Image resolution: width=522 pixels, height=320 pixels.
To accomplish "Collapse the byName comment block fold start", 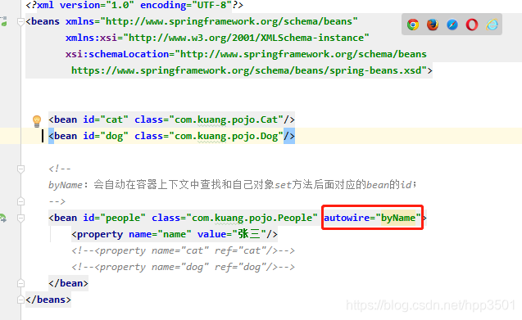I will [20, 169].
